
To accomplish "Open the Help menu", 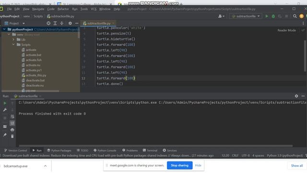I will tap(117, 9).
